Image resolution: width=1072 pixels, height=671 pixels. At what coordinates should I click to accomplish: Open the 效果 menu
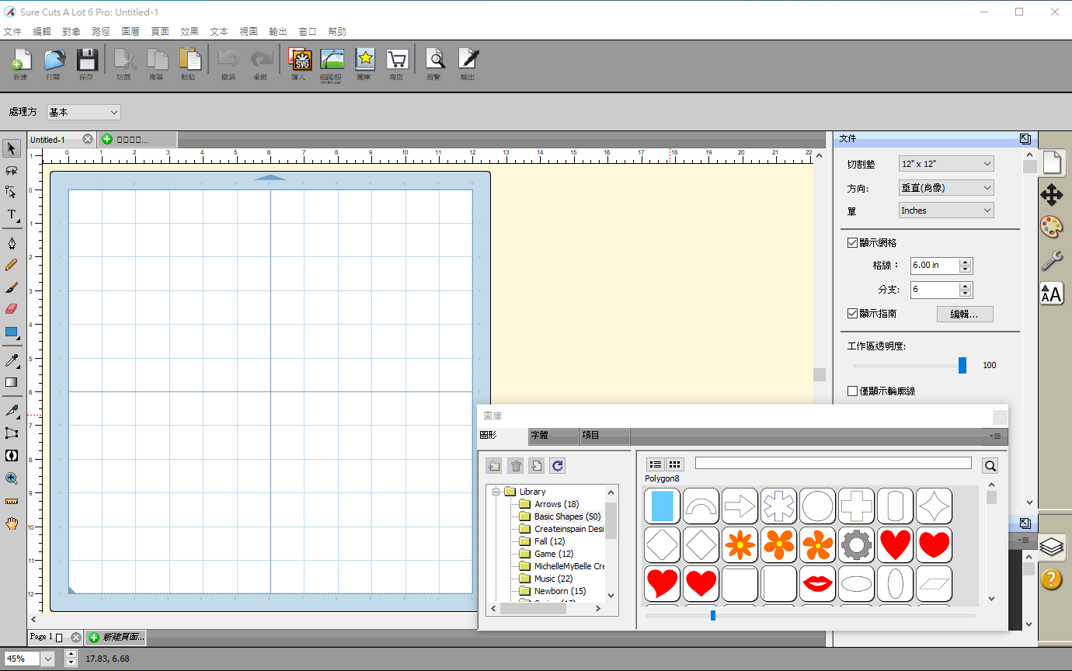click(190, 32)
